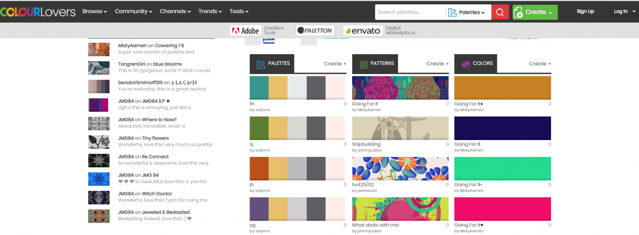Expand the Community dropdown menu
This screenshot has height=235, width=639.
pyautogui.click(x=133, y=12)
